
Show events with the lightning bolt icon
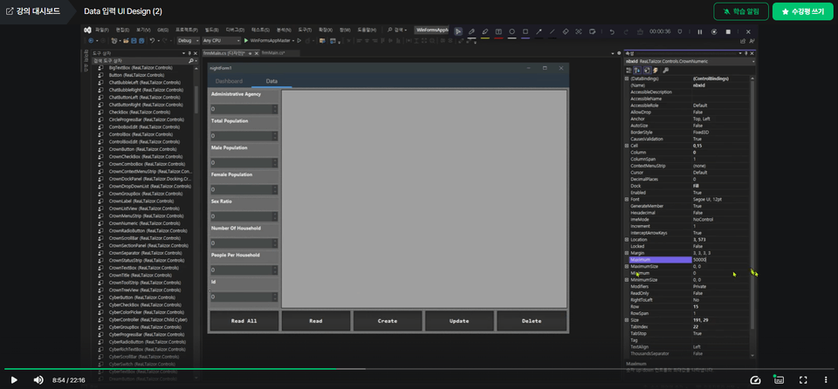(656, 71)
